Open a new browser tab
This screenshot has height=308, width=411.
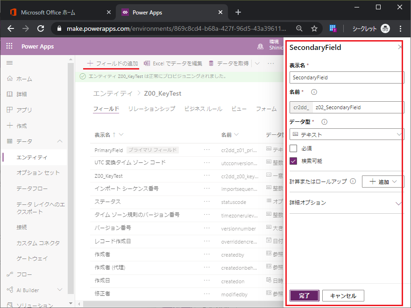click(x=238, y=12)
